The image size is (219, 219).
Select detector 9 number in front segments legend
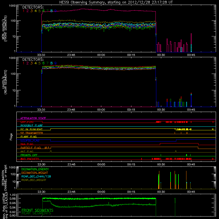[x=56, y=11]
